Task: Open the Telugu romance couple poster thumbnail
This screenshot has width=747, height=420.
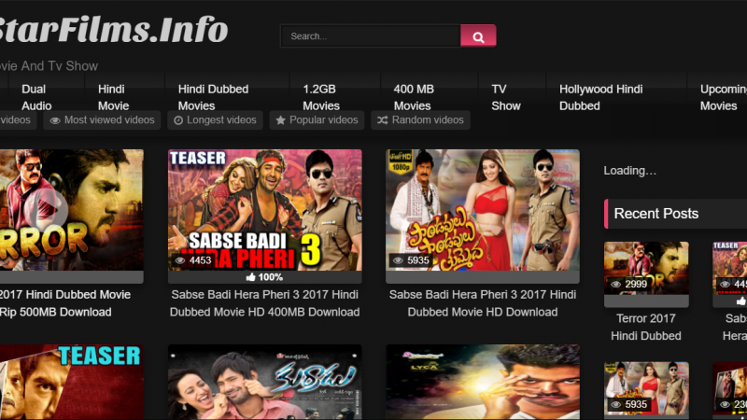Action: pos(265,383)
